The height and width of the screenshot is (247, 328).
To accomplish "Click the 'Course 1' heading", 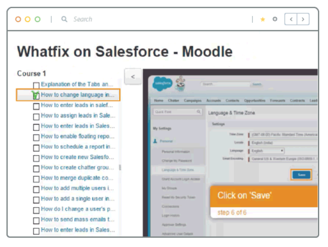I will coord(31,73).
